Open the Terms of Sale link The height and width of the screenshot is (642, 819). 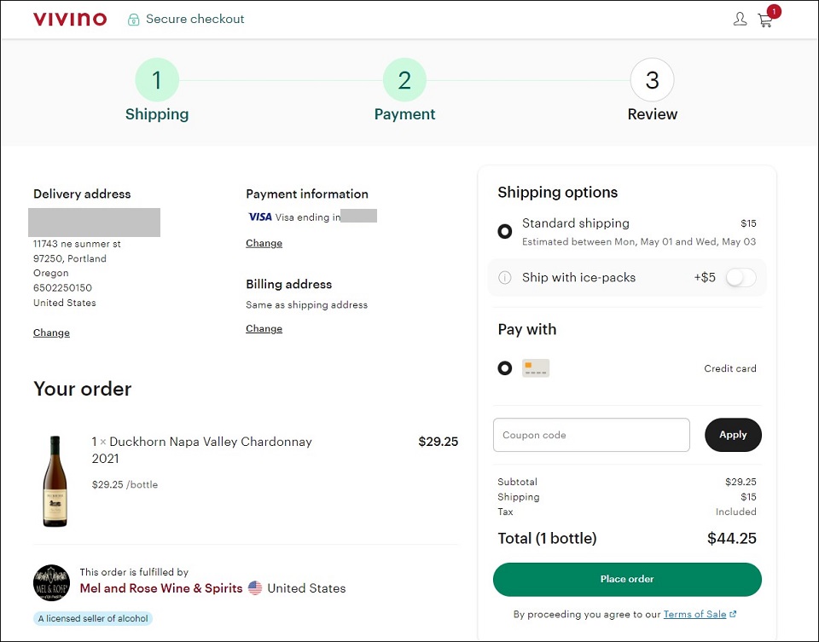(694, 615)
